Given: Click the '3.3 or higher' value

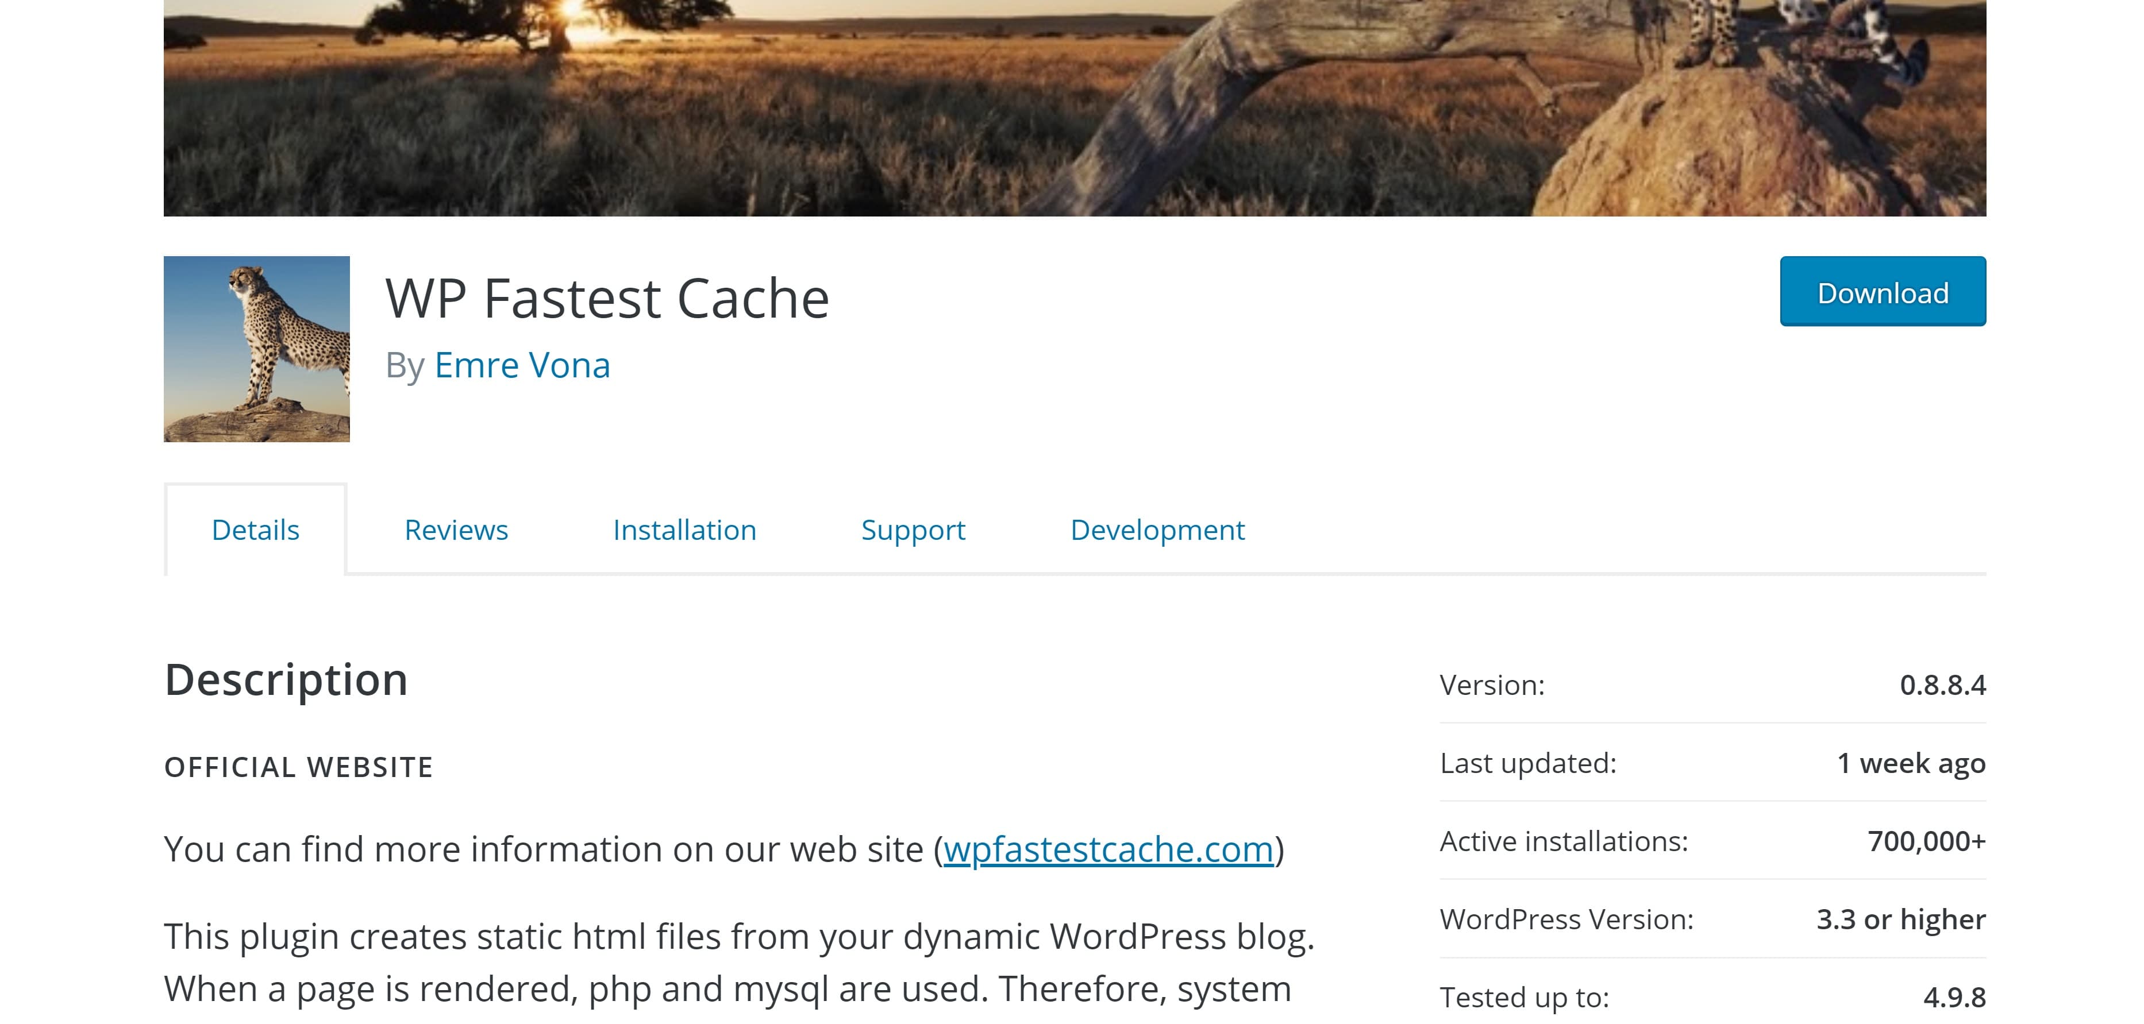Looking at the screenshot, I should coord(1901,920).
